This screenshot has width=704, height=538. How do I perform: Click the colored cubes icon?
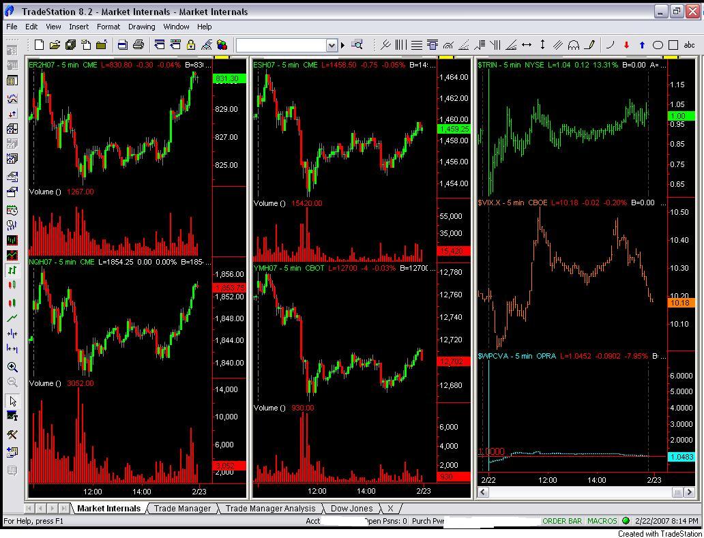pos(222,44)
